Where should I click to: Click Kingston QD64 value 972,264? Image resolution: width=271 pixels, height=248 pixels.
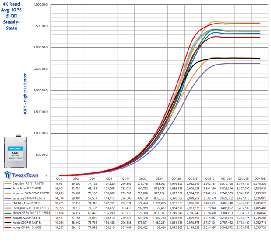tap(159, 193)
